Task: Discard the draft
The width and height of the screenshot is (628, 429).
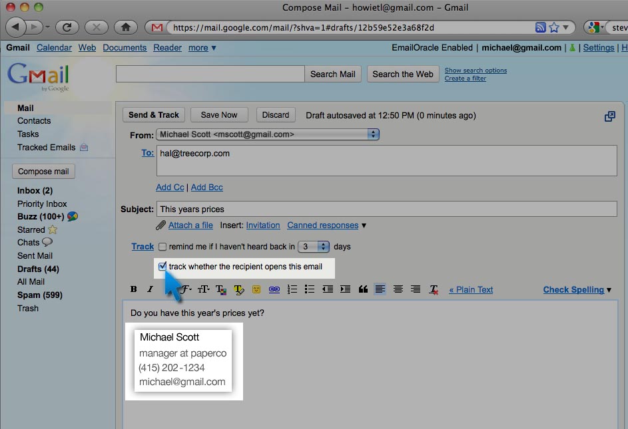Action: click(x=276, y=115)
